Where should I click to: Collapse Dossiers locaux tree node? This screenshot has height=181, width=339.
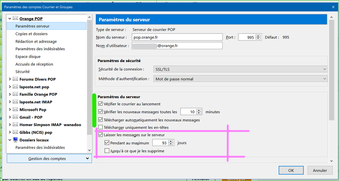coord(10,140)
